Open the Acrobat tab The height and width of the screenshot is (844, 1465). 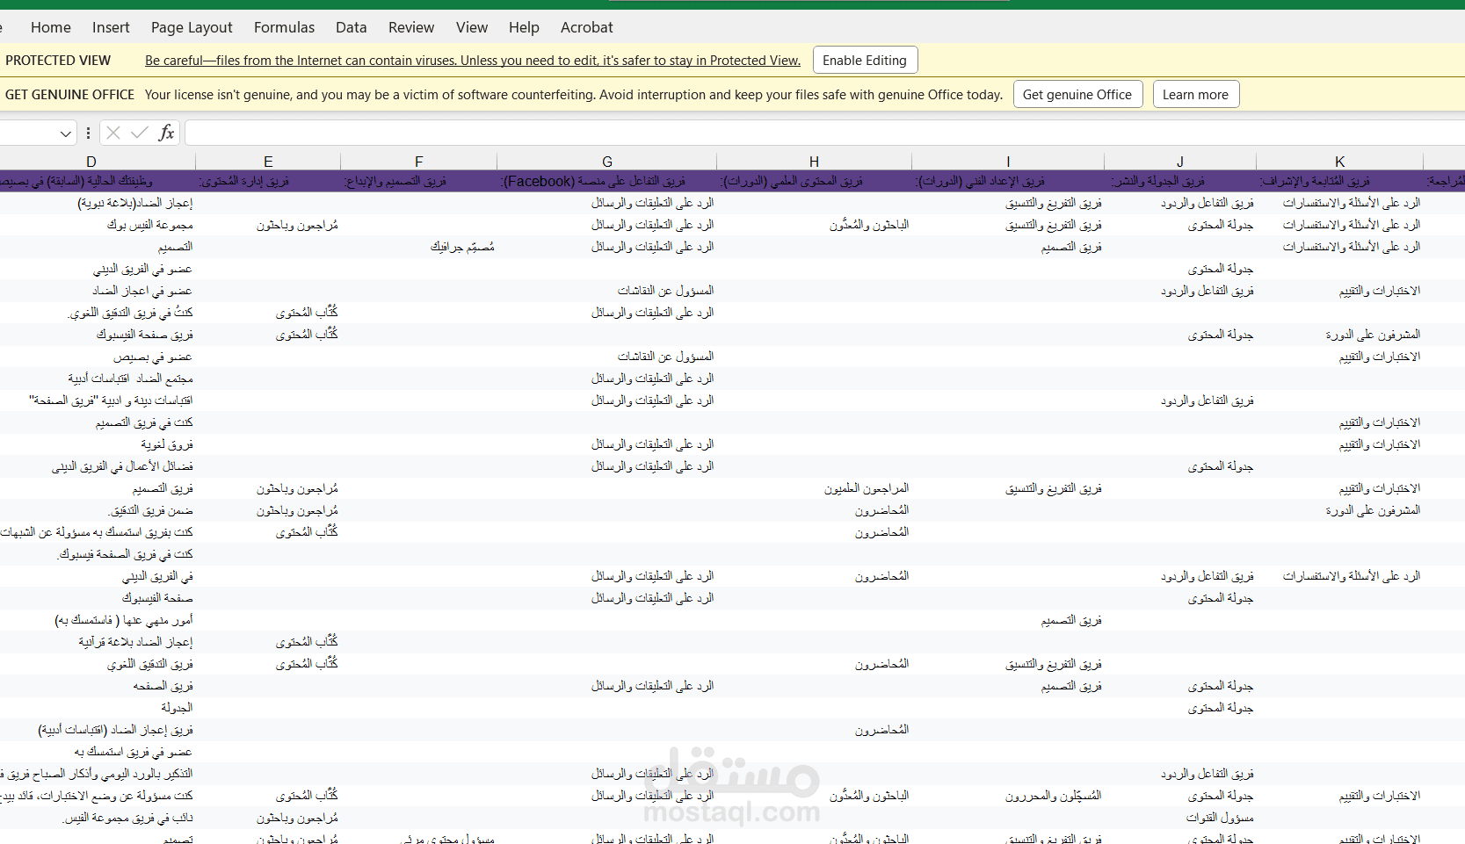(587, 27)
